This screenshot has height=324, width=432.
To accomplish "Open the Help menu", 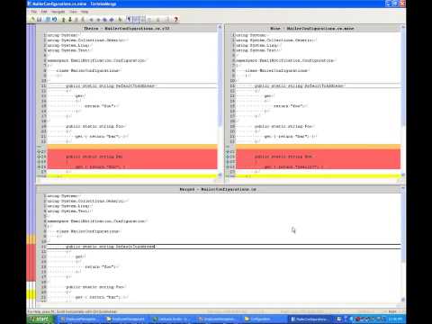I will (85, 12).
